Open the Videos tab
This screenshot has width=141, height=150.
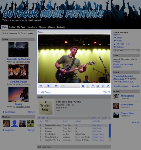[x=51, y=27]
